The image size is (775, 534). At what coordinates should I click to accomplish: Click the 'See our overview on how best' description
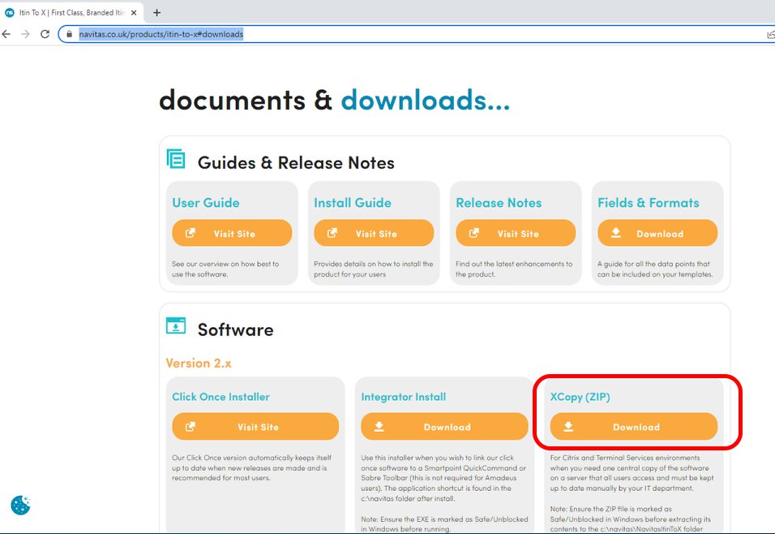pos(225,269)
